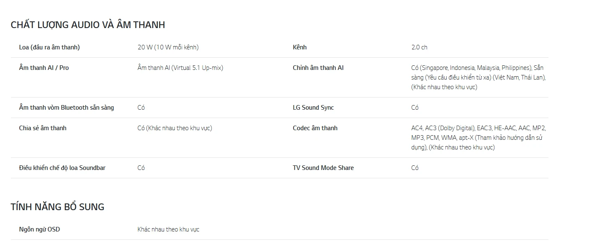Image resolution: width=615 pixels, height=252 pixels.
Task: Click the 20 W (10 W mỗi kênh) value
Action: [168, 47]
